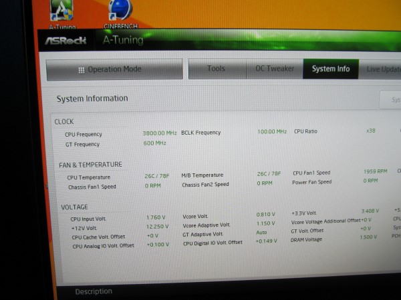Screen dimensions: 401x300
Task: Click the Chassis Fan1 Speed 0 RPM value
Action: [152, 186]
